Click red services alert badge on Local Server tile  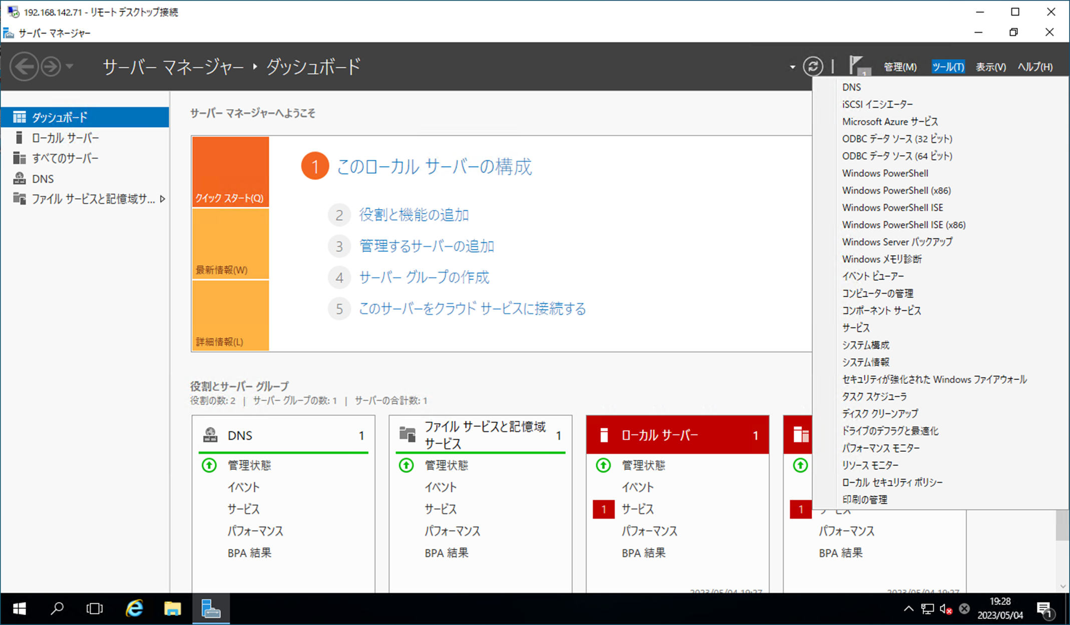tap(603, 509)
